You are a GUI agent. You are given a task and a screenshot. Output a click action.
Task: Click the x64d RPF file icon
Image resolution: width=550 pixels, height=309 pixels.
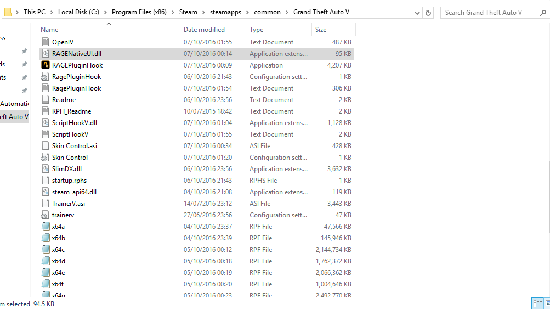[x=46, y=261]
